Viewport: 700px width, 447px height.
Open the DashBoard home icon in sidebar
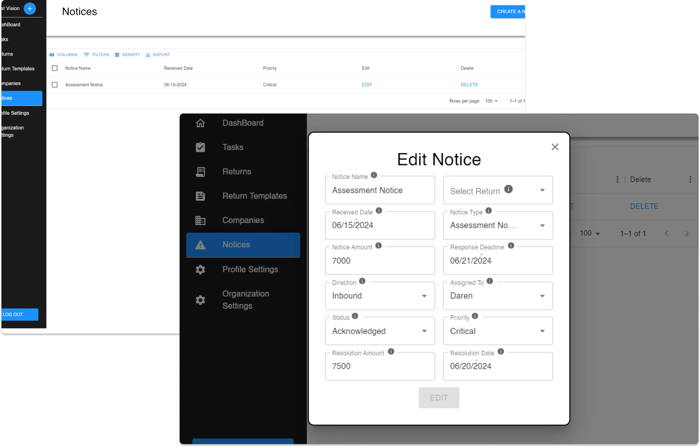coord(200,123)
